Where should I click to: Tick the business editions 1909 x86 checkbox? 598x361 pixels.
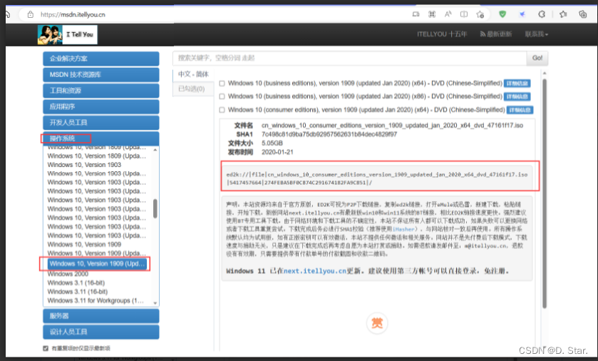(222, 96)
